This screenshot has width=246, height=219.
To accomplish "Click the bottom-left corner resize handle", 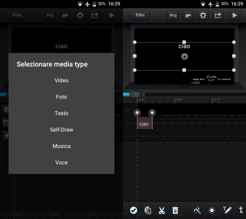I will 135,70.
